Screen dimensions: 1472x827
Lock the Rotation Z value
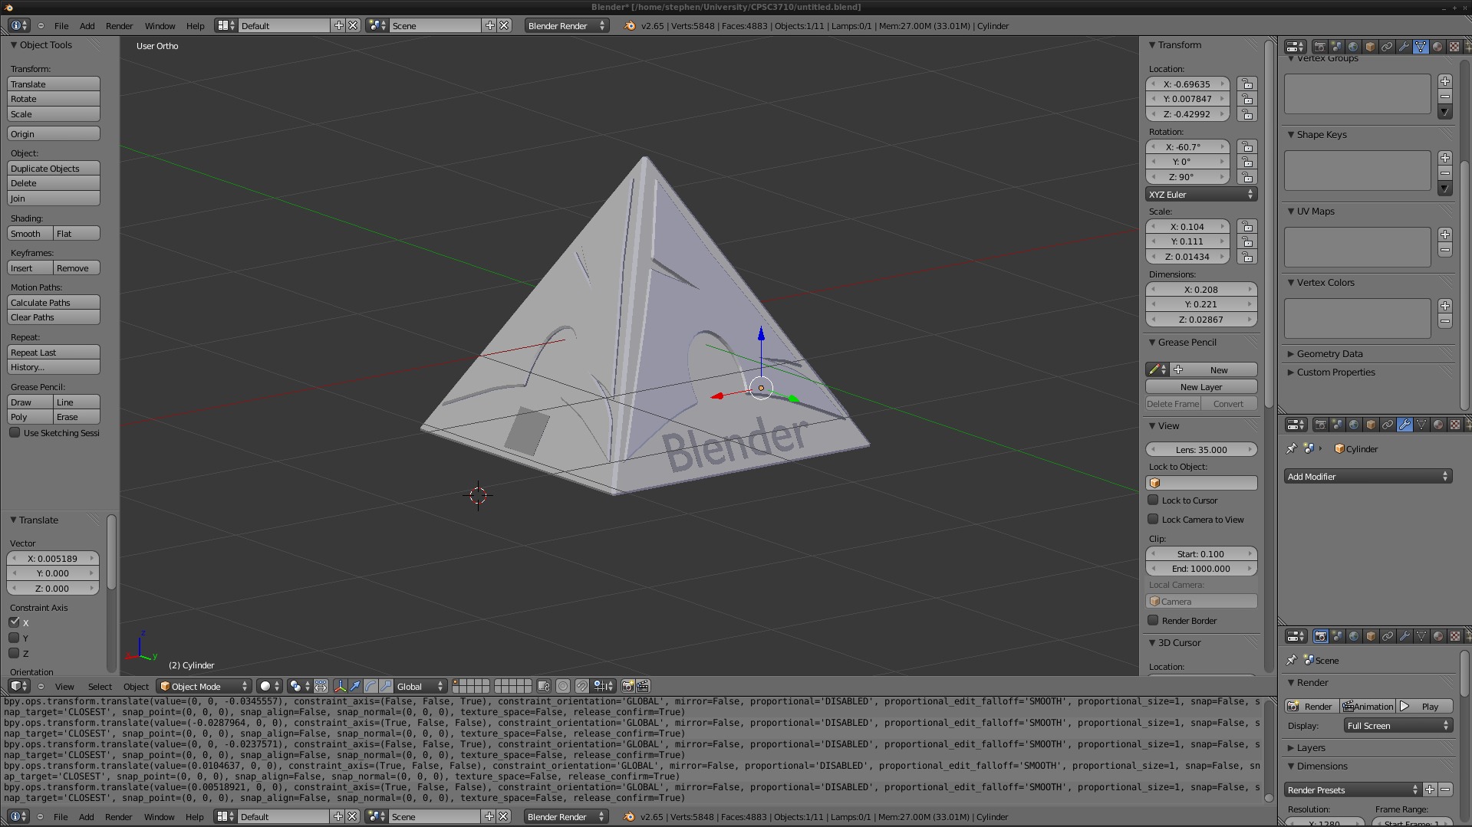(x=1247, y=177)
